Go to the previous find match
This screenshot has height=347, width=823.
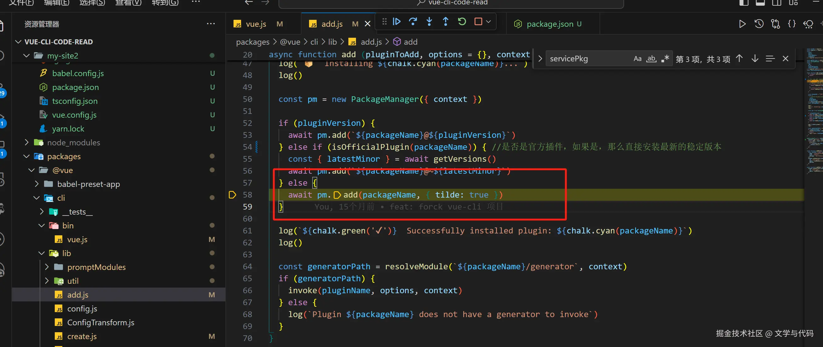coord(739,59)
